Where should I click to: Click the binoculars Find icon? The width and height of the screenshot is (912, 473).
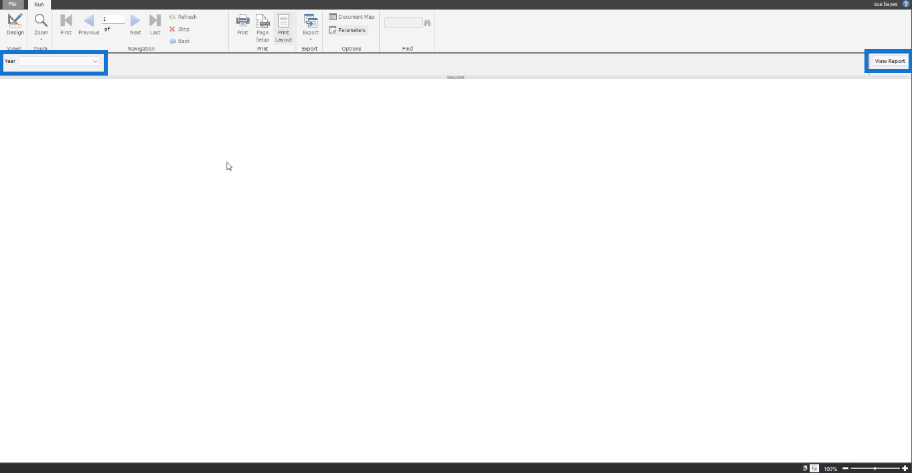427,23
